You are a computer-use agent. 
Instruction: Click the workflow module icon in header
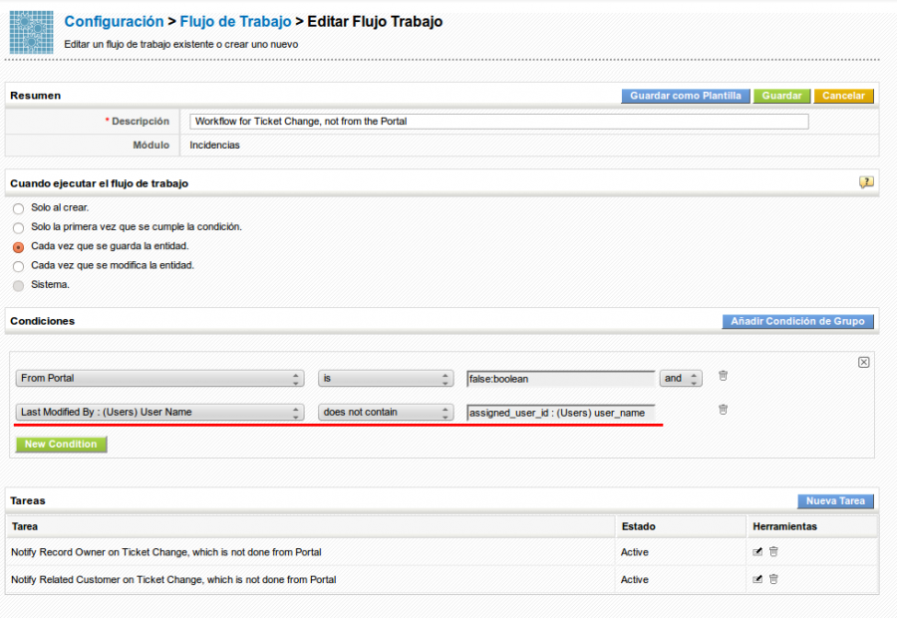tap(32, 32)
